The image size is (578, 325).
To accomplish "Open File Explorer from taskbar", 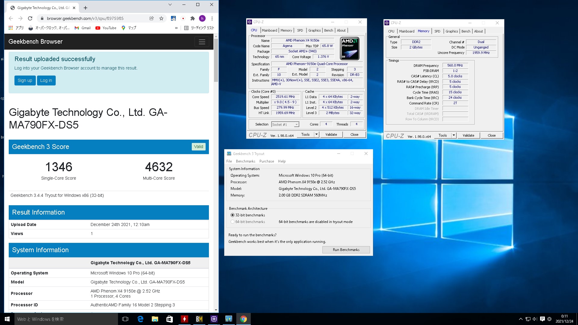I will point(155,319).
